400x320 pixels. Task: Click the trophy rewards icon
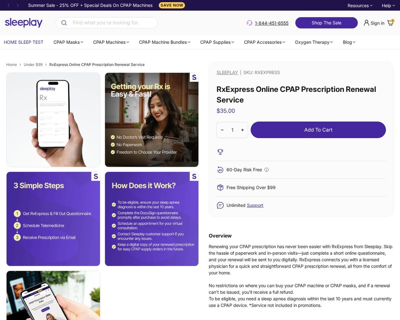(220, 152)
